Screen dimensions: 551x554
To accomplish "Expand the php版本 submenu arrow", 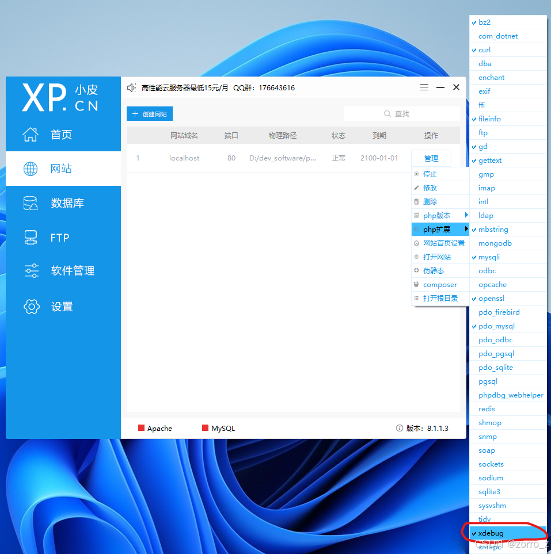I will coord(466,215).
